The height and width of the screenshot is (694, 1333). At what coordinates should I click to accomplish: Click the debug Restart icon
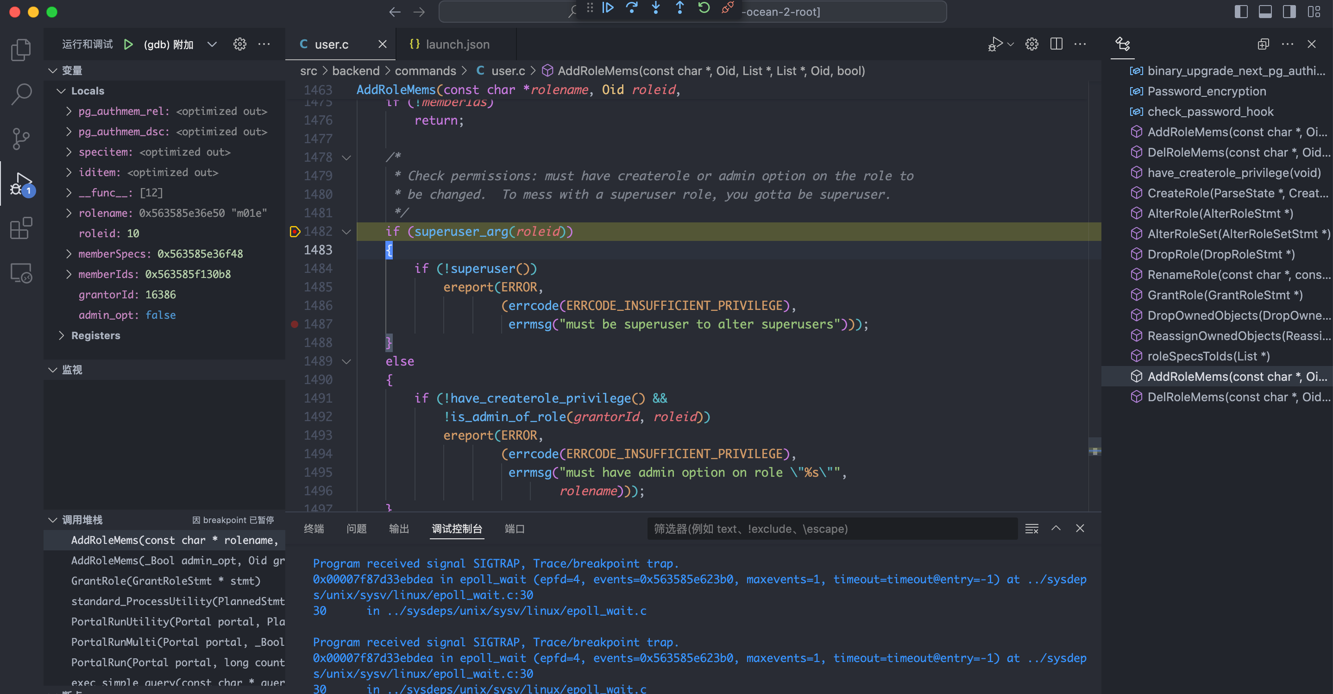click(x=704, y=8)
